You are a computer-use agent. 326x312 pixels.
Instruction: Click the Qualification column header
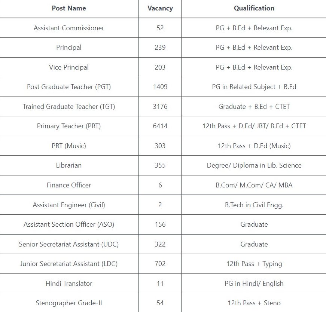pos(254,8)
